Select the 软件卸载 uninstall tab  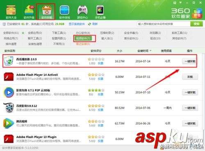pyautogui.click(x=47, y=12)
